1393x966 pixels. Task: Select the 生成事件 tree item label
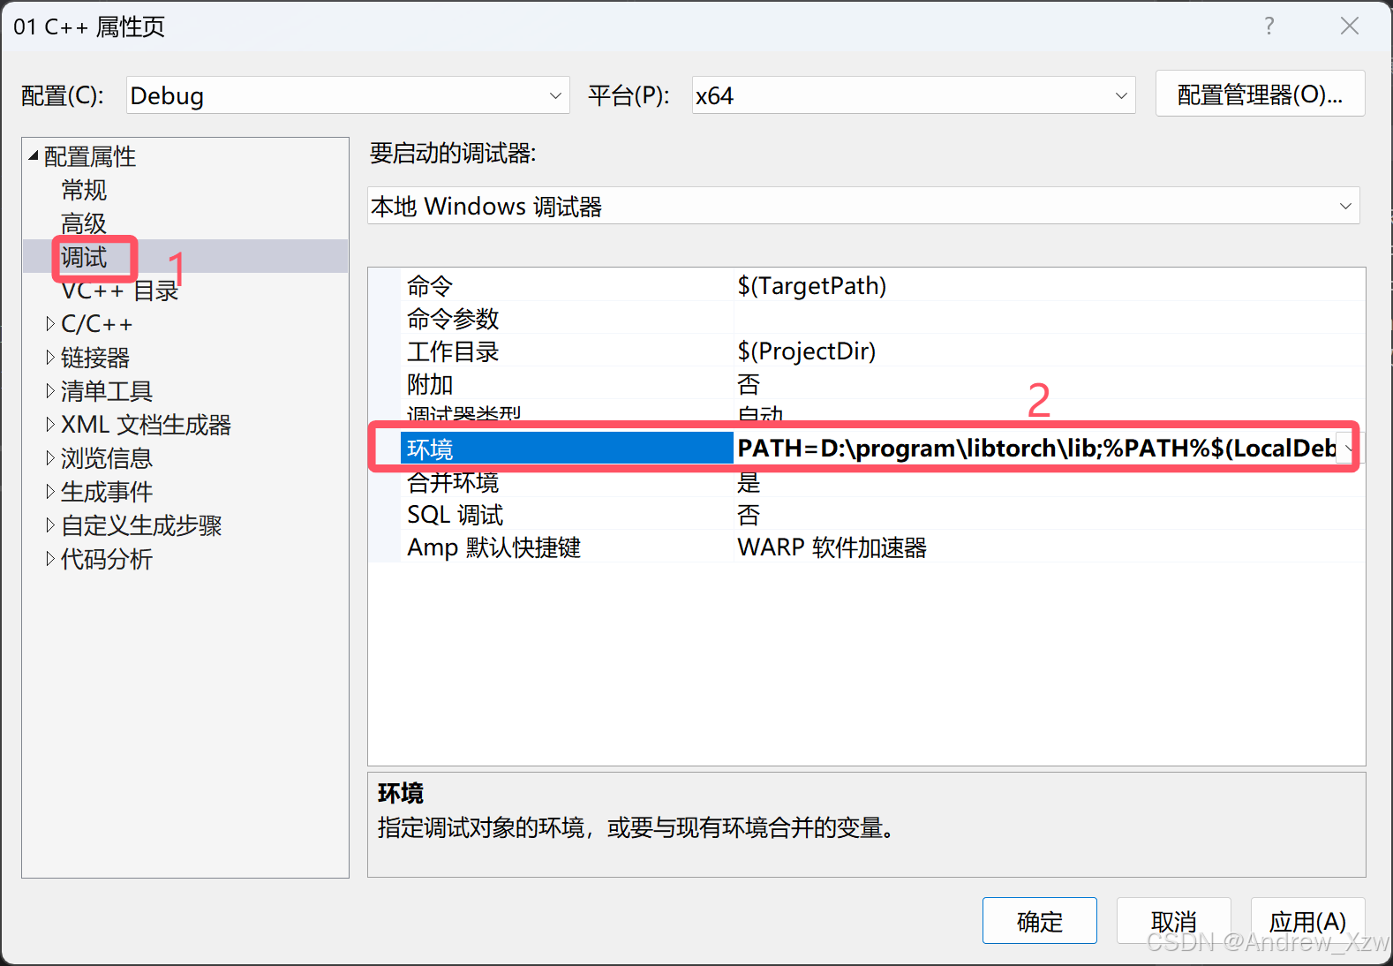[x=107, y=492]
